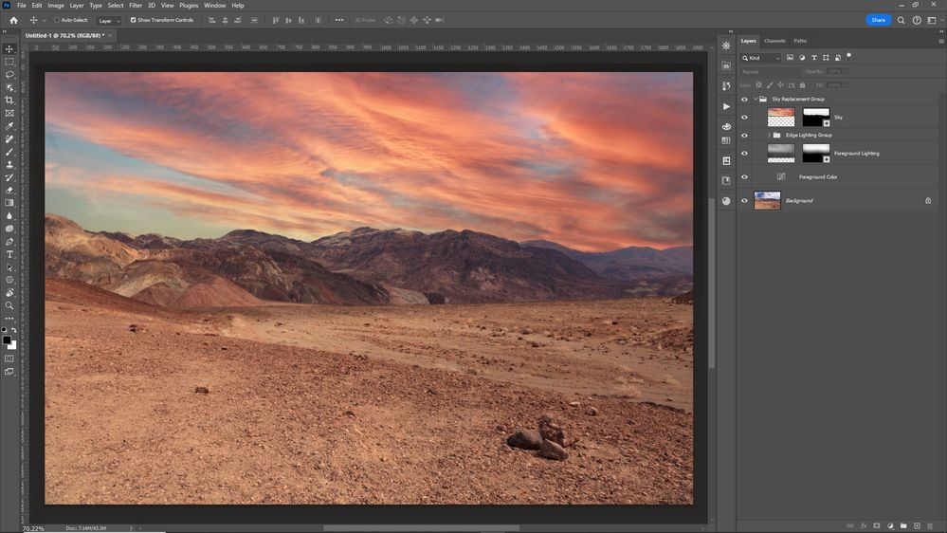The image size is (947, 533).
Task: Click the zoom percentage field 70.22%
Action: pyautogui.click(x=33, y=529)
